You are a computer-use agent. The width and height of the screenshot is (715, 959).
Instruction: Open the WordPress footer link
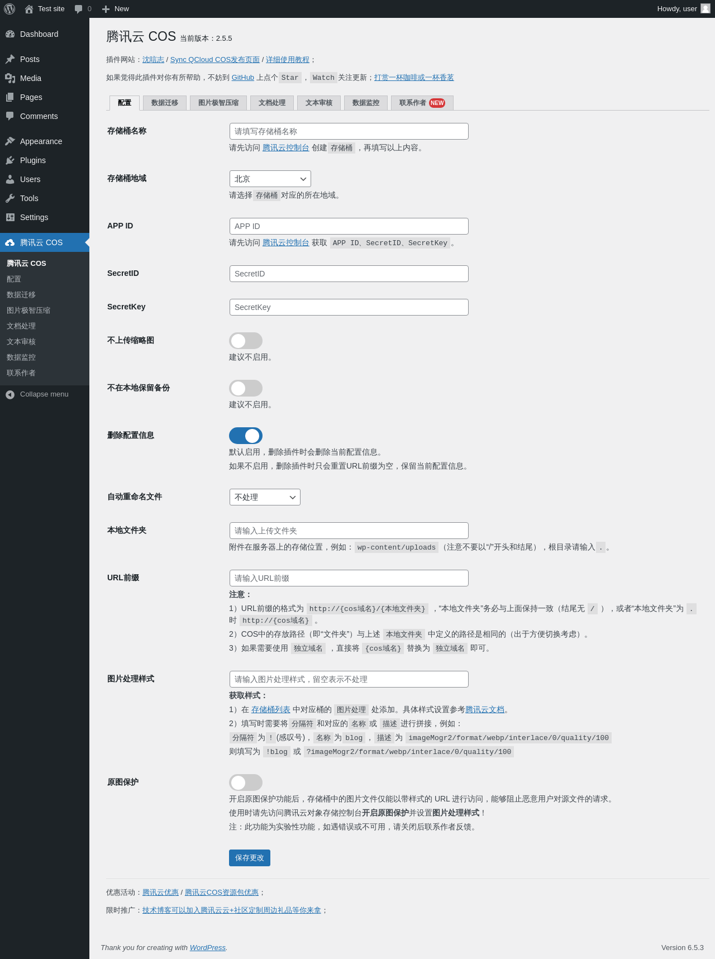208,948
